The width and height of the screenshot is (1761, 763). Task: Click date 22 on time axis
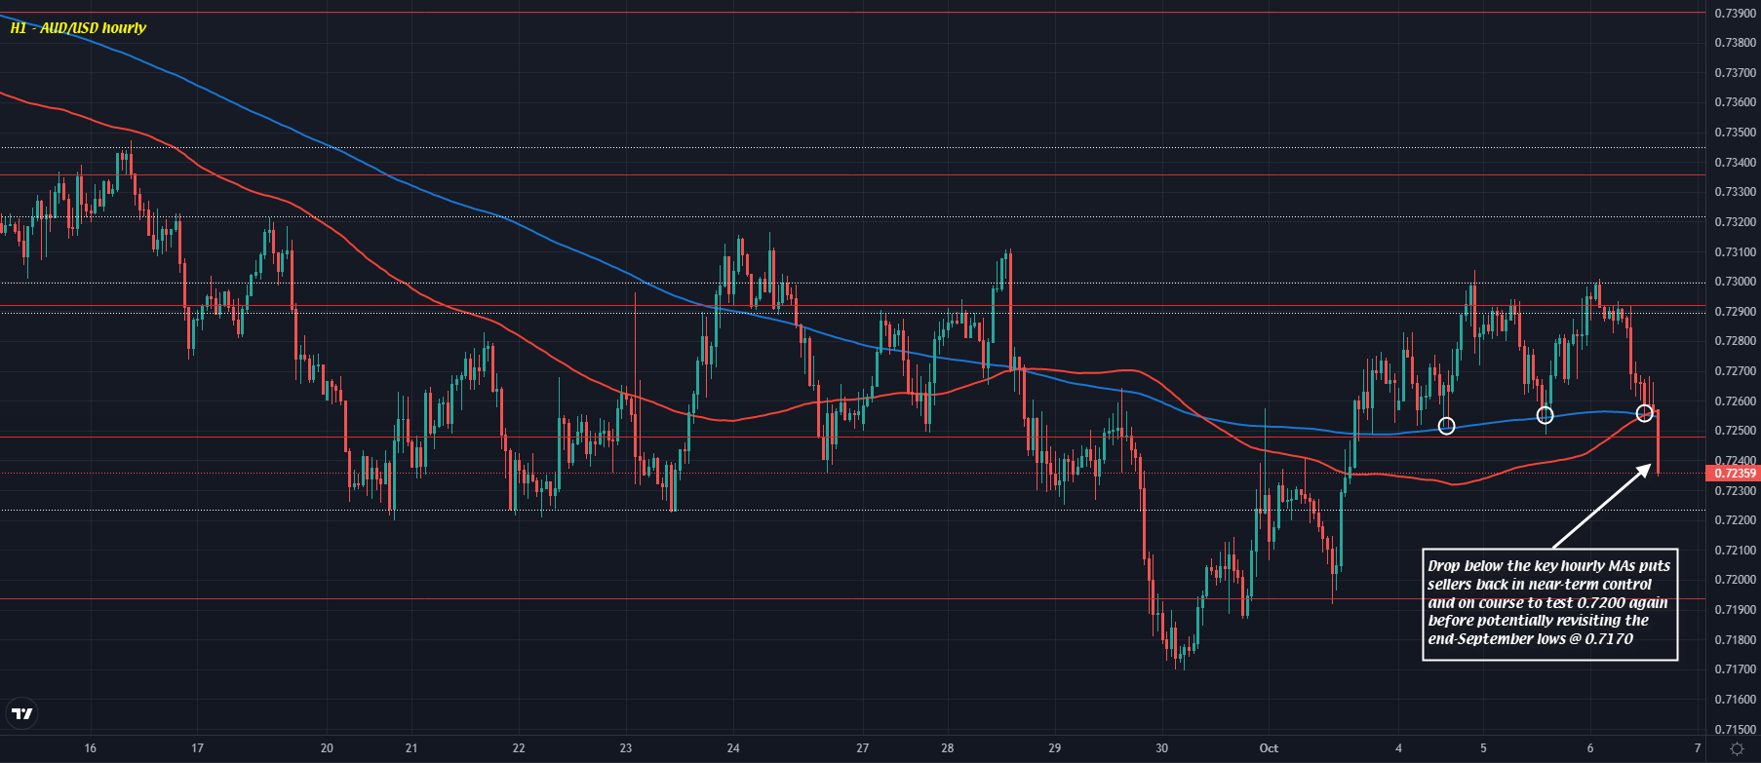tap(519, 748)
